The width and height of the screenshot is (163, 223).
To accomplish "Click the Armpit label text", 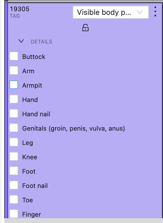I will 32,85.
